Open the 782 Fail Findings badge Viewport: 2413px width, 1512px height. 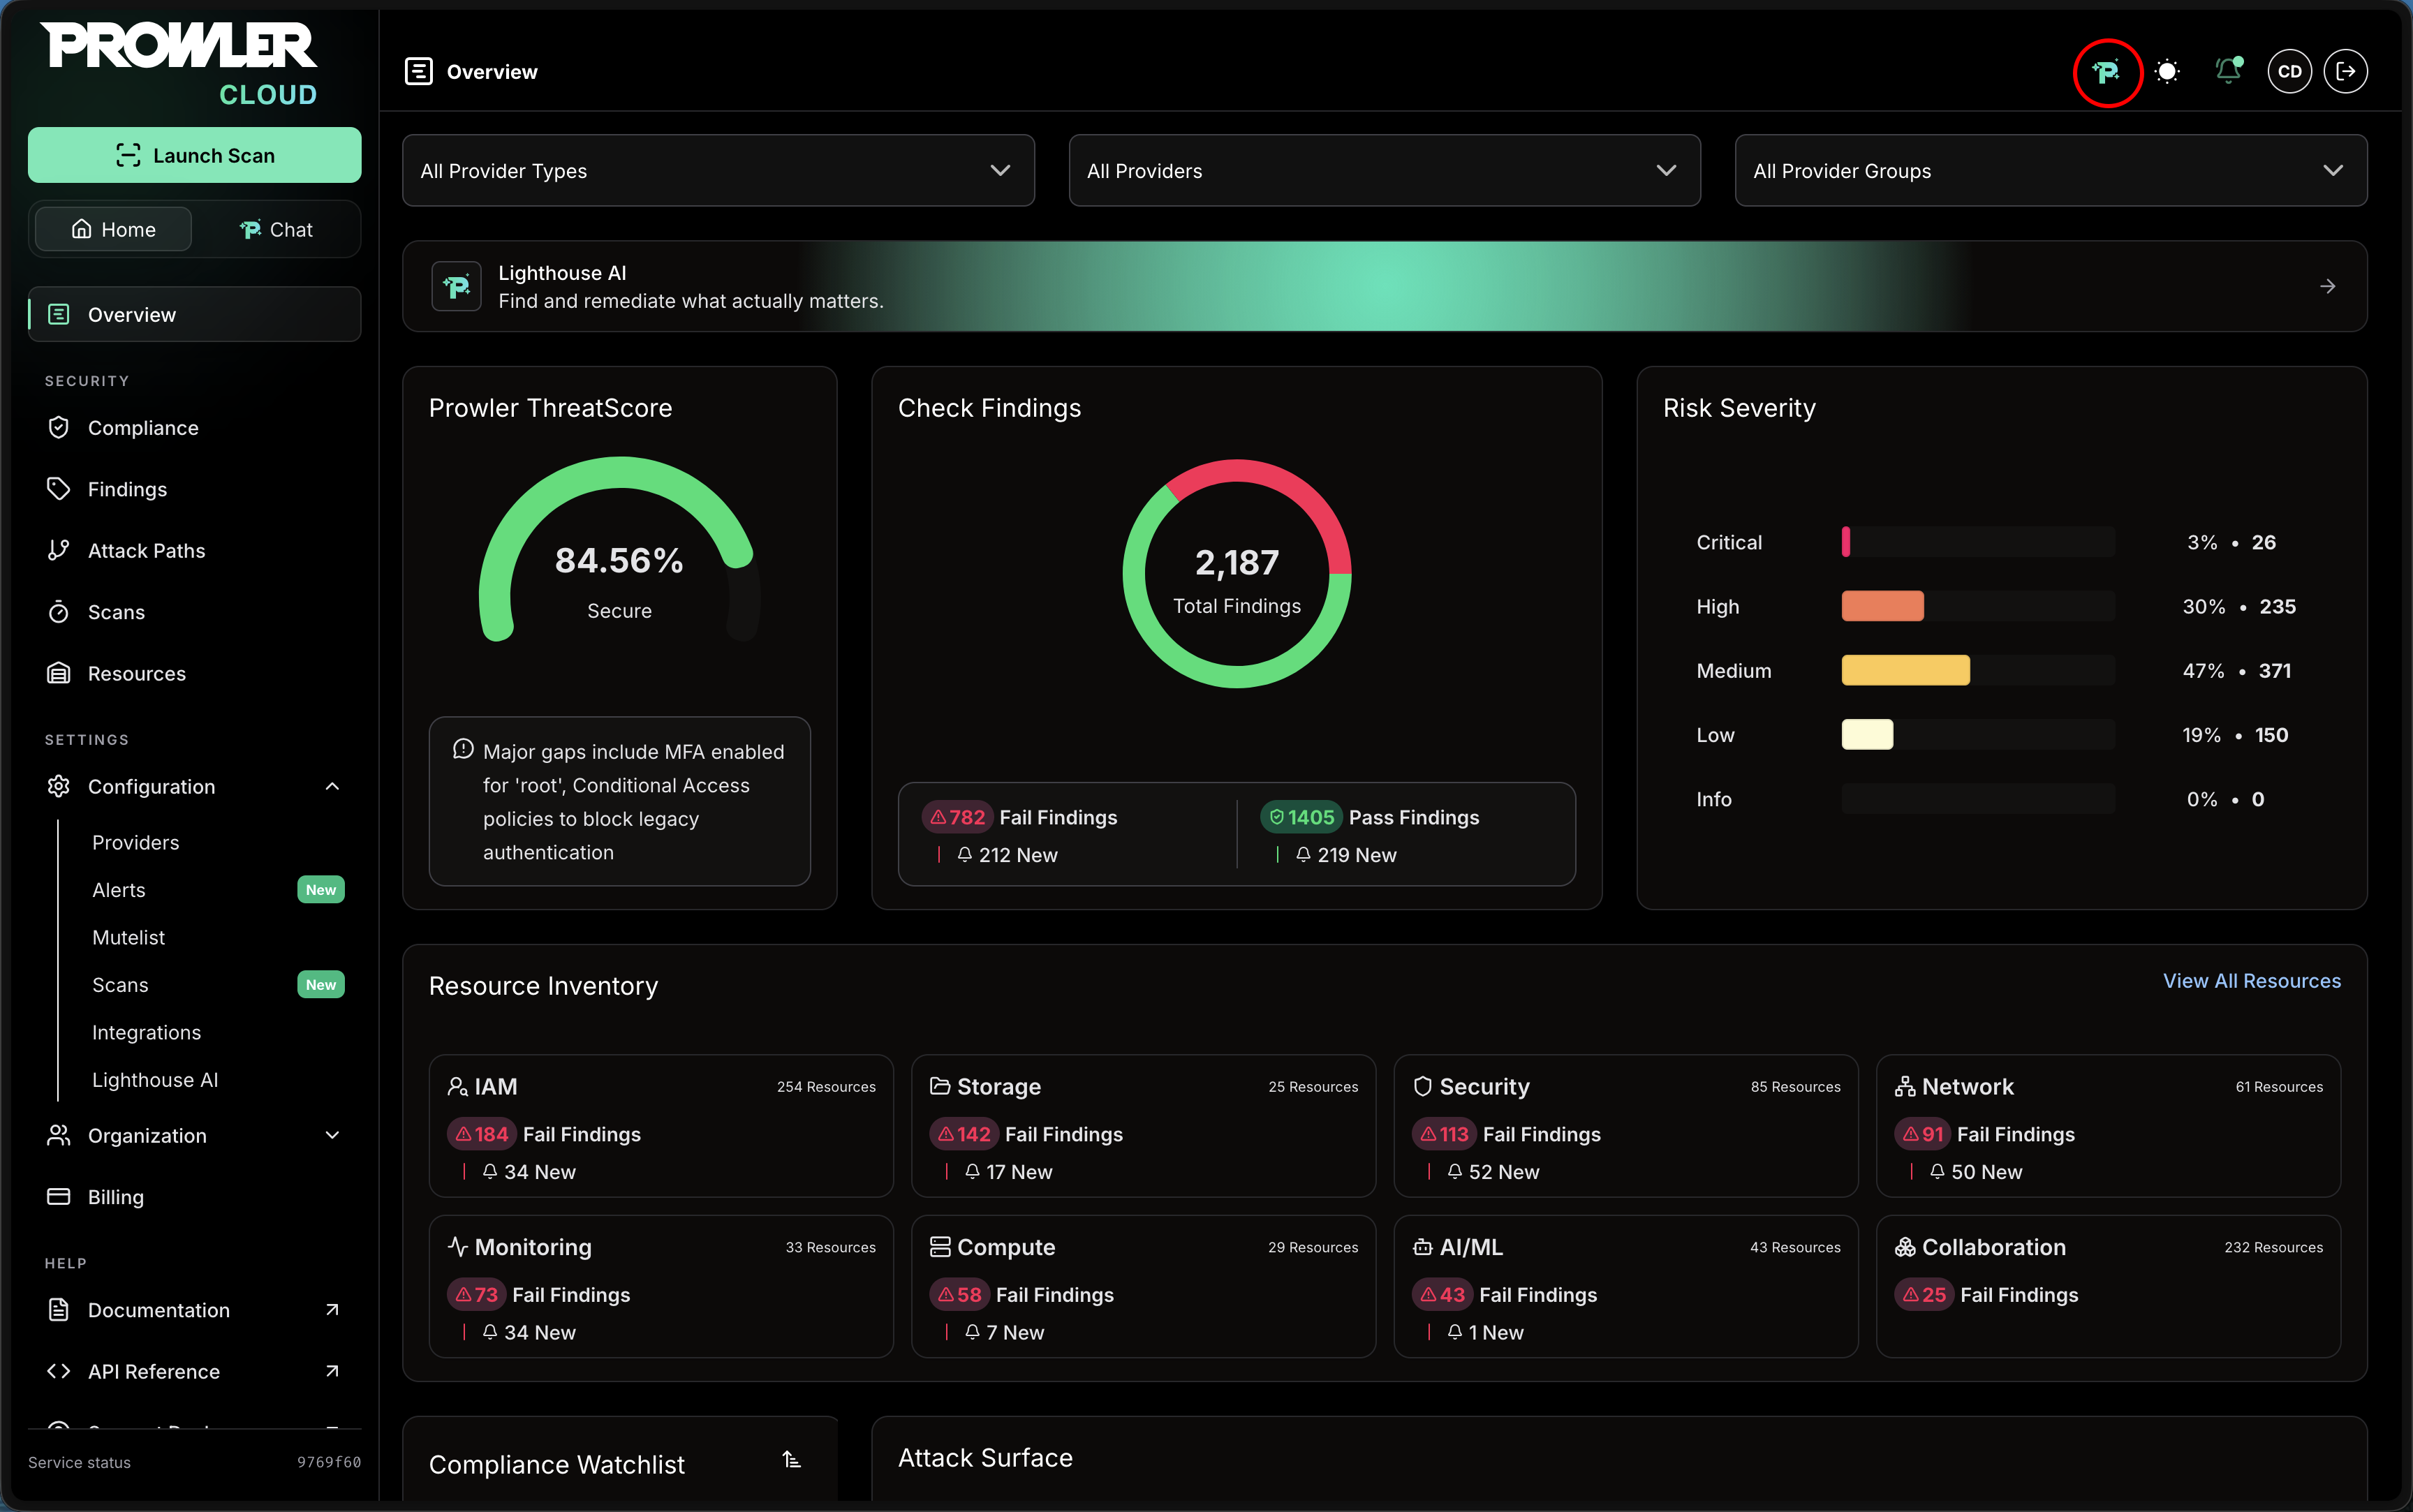[957, 817]
